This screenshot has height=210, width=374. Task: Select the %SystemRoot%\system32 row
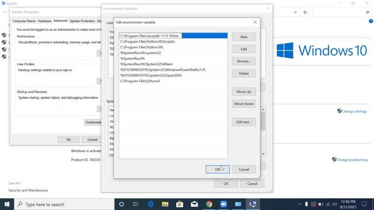coord(173,53)
